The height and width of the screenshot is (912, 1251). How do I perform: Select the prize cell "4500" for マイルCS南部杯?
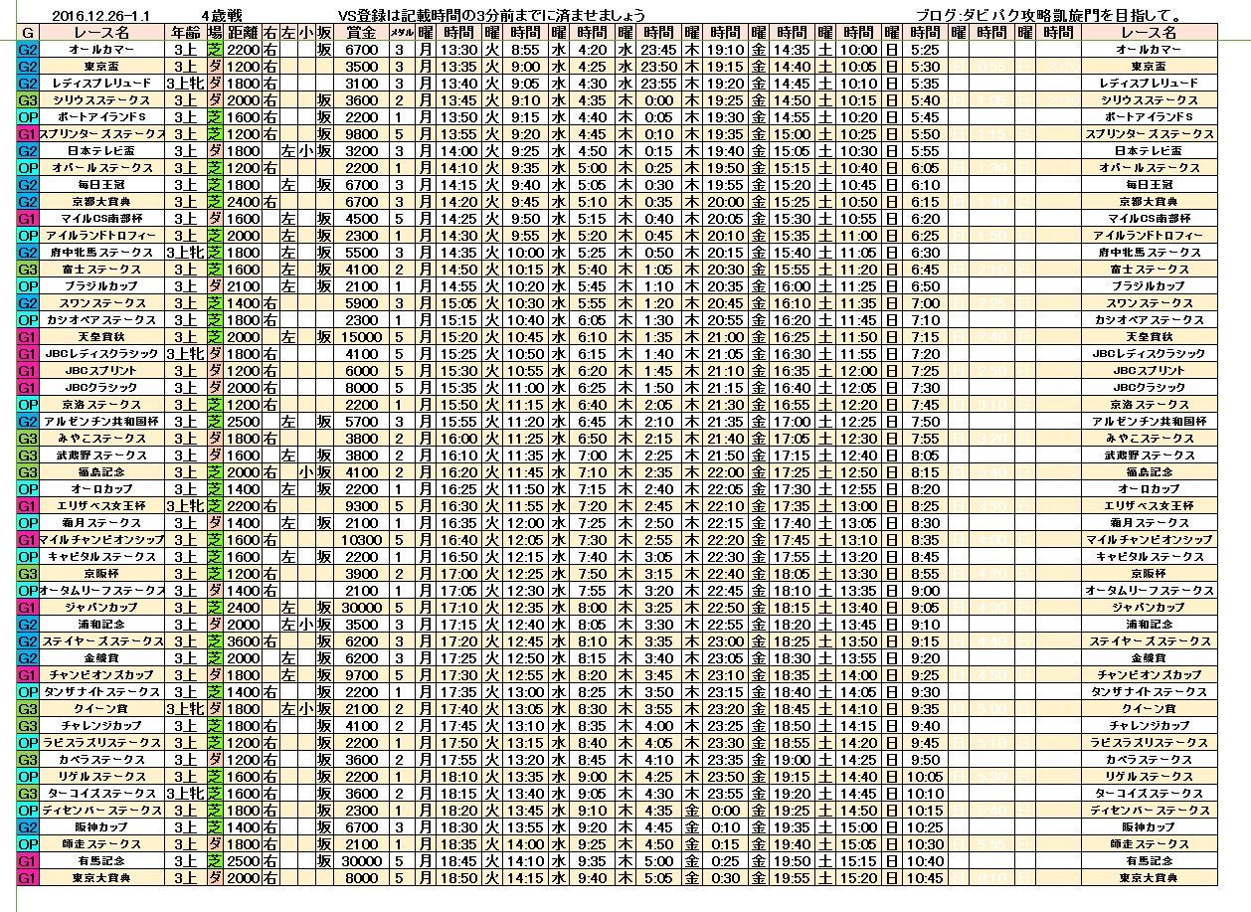tap(361, 218)
